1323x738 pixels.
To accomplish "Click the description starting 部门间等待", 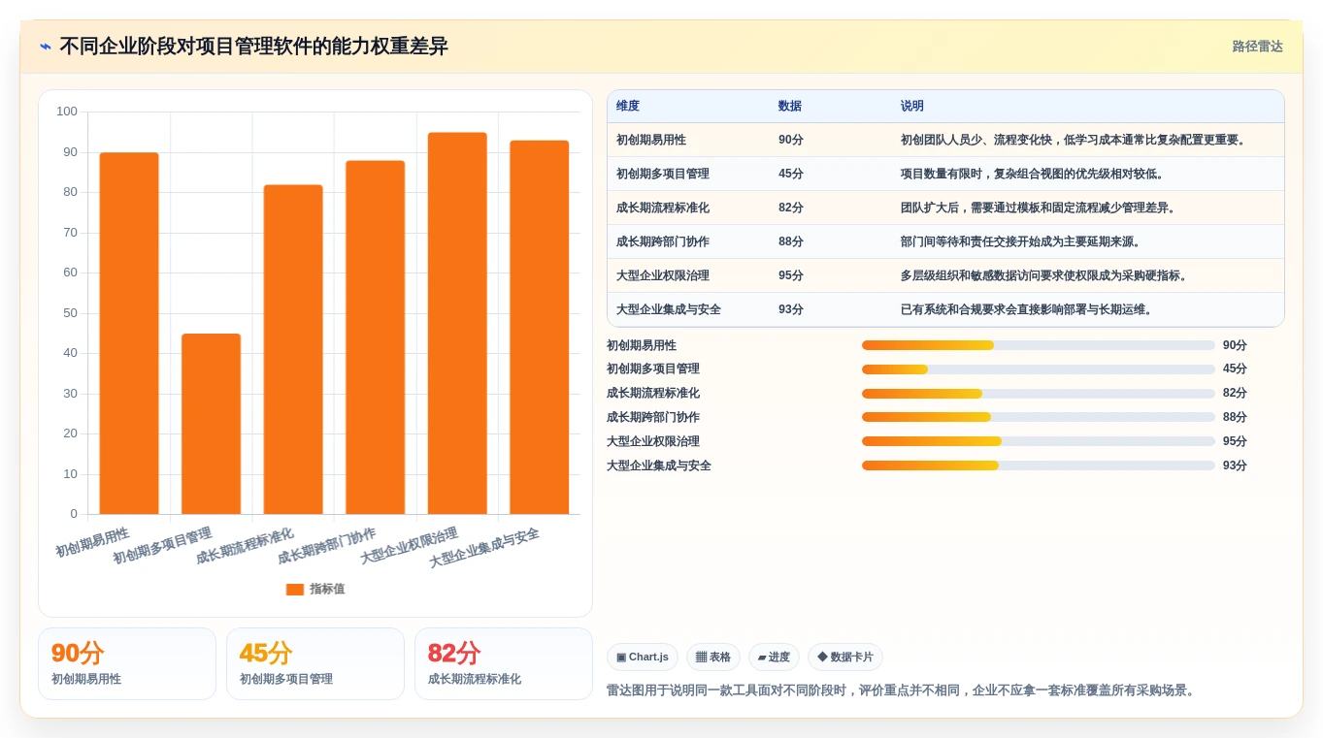I will (1021, 241).
